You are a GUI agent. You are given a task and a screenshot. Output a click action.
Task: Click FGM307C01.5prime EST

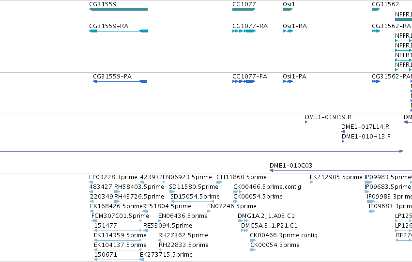[116, 221]
